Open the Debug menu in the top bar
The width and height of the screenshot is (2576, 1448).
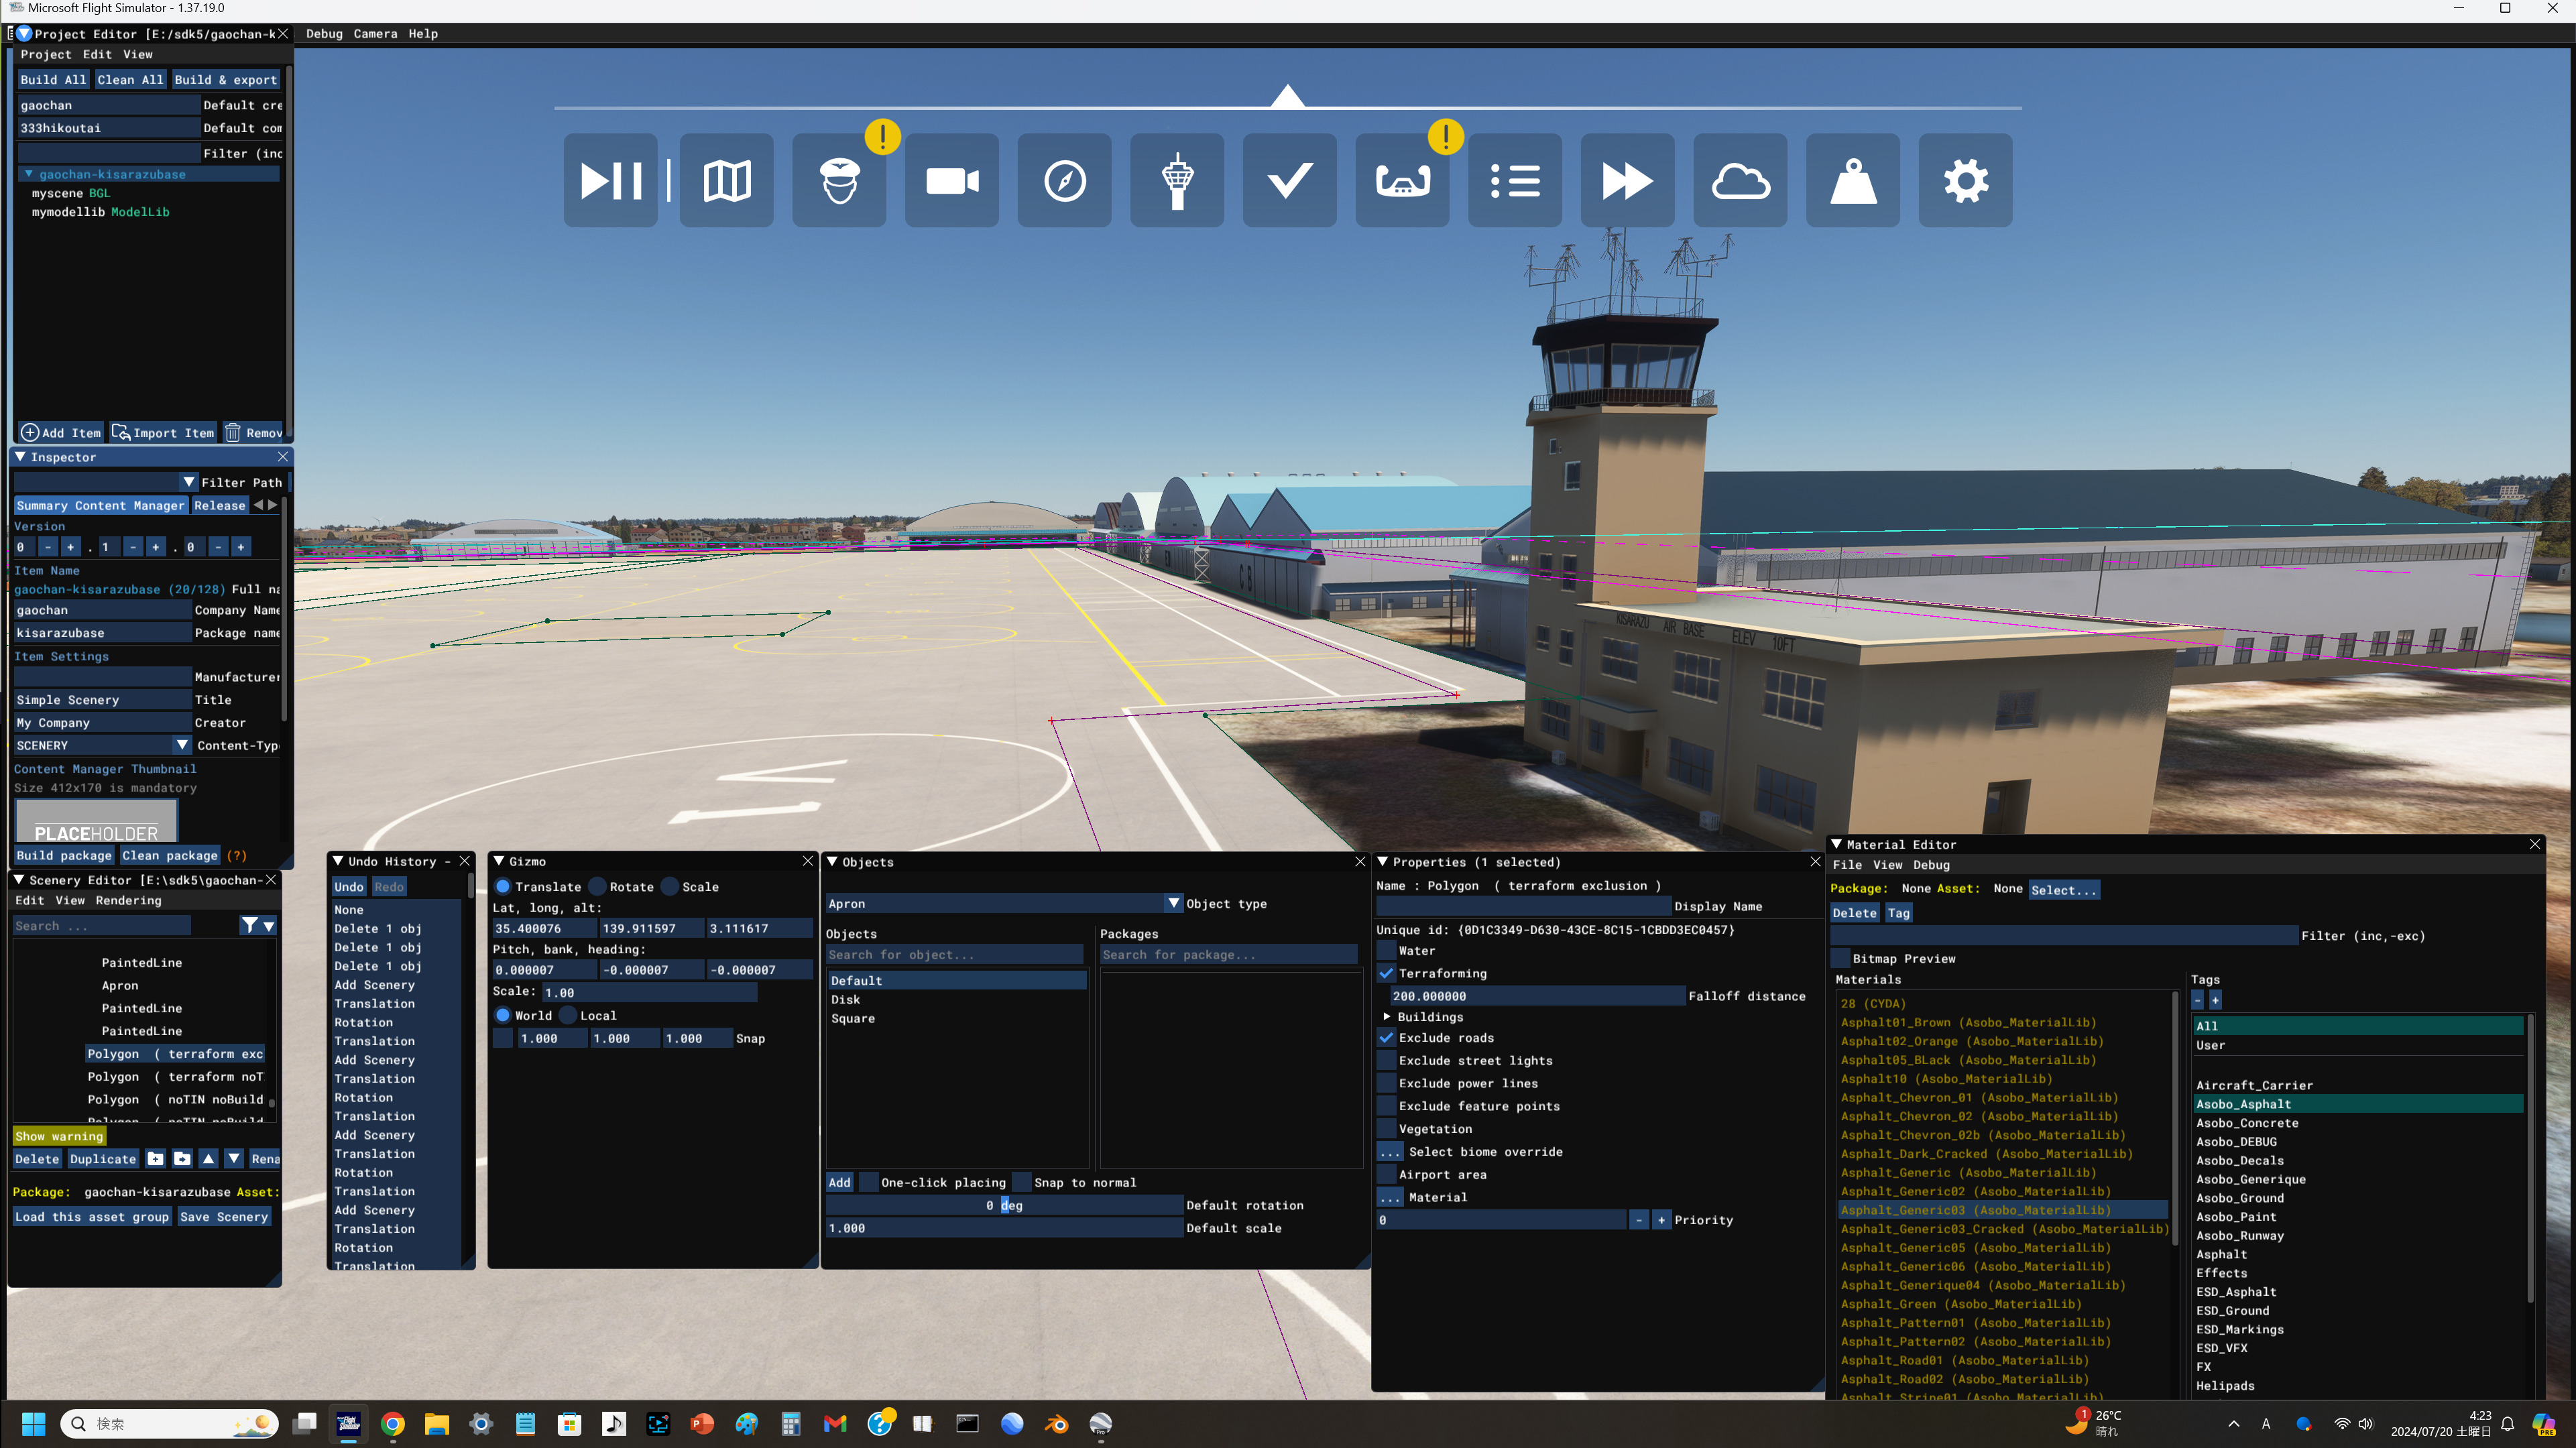324,34
